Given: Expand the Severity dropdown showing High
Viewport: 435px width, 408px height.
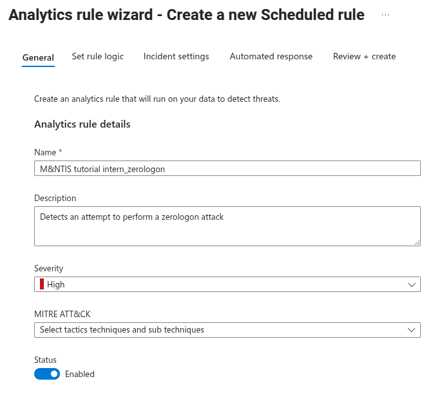Looking at the screenshot, I should click(x=227, y=284).
